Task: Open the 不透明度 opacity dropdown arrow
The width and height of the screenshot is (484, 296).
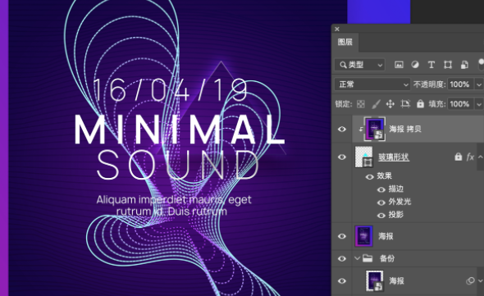Action: click(479, 84)
